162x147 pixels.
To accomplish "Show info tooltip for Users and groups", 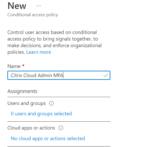I will point(51,103).
